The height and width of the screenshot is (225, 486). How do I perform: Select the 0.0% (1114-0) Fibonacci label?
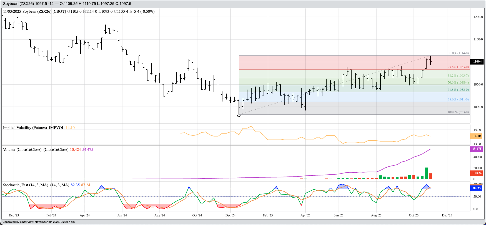[459, 53]
